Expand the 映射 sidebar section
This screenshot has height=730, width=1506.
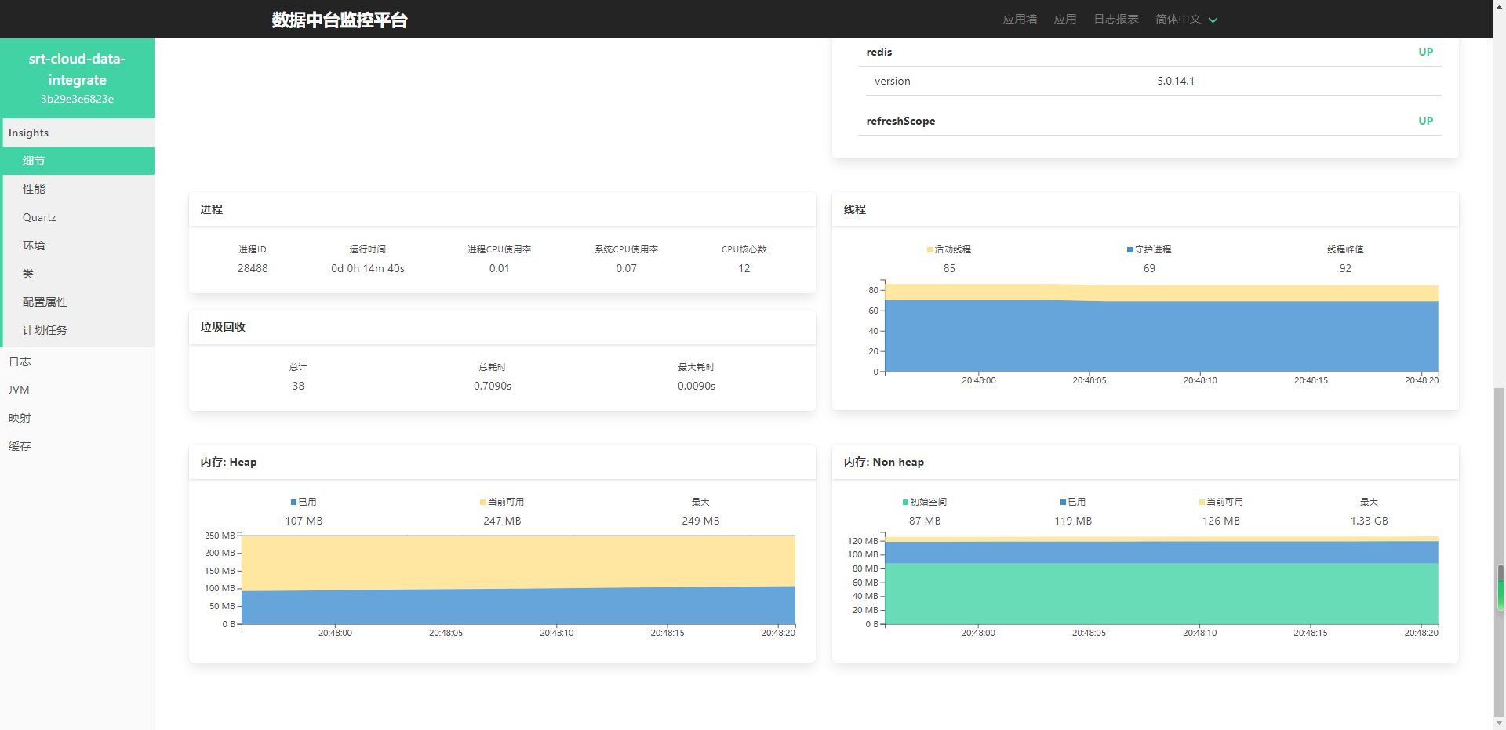coord(77,418)
